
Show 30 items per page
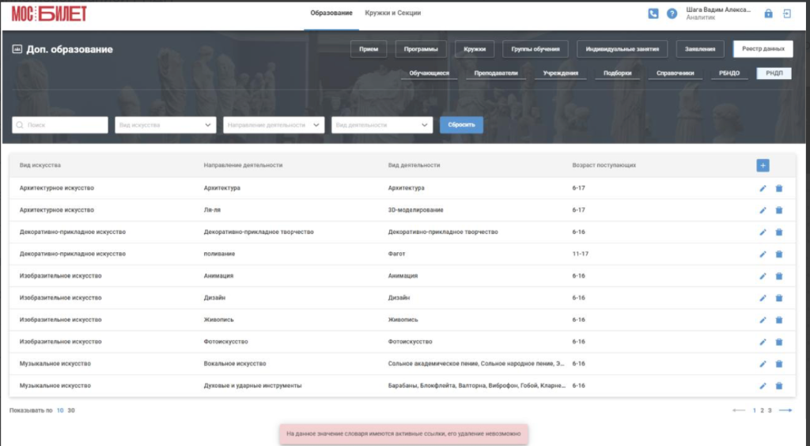[x=71, y=410]
